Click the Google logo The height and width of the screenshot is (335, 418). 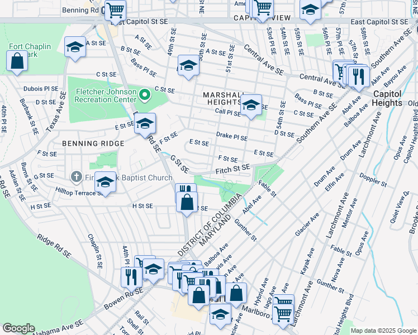tap(18, 328)
